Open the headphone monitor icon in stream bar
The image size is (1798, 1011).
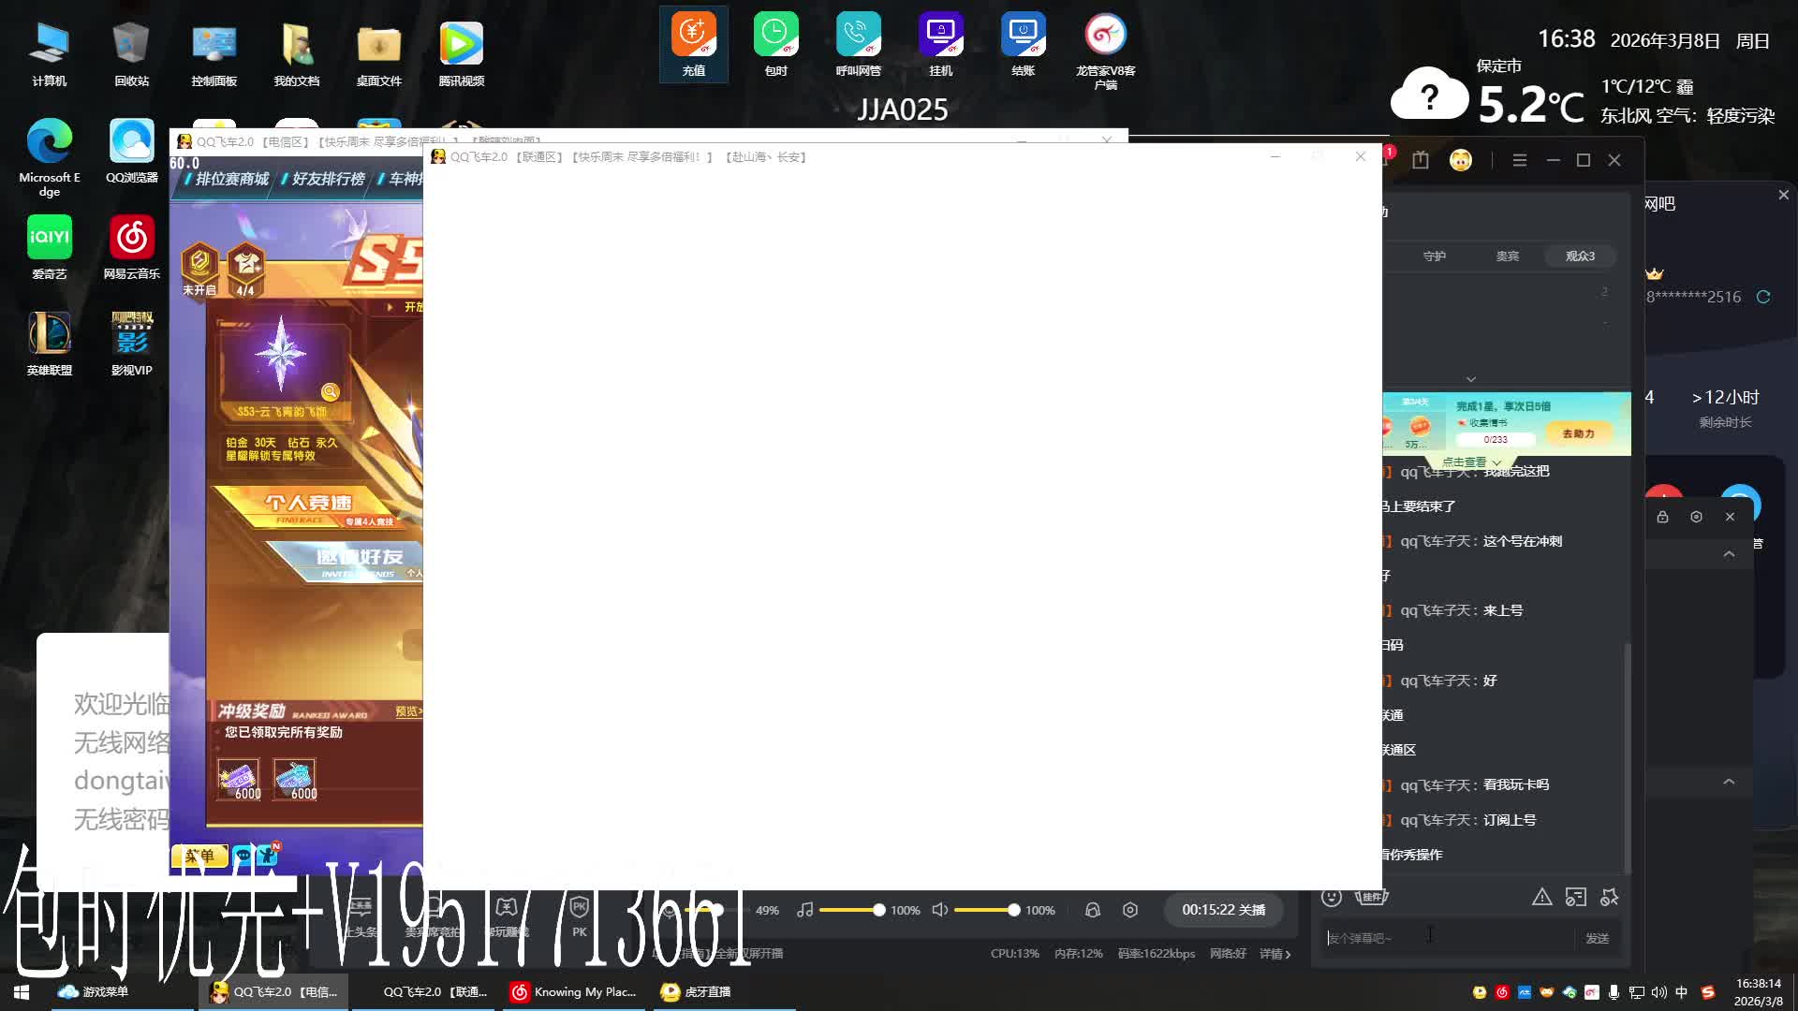coord(1092,910)
